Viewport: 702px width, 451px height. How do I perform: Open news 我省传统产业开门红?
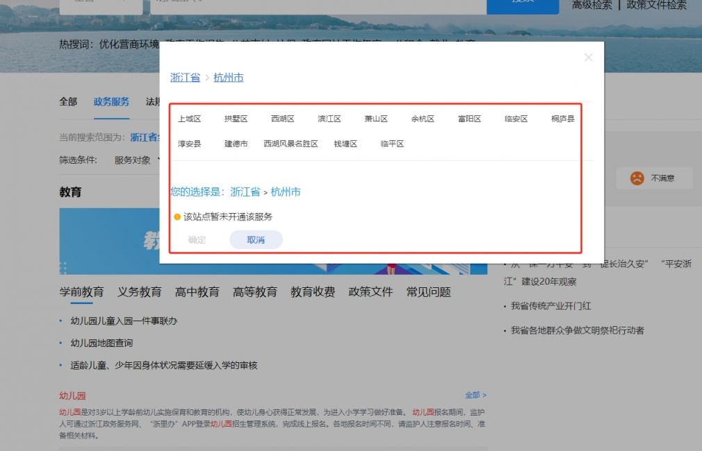pyautogui.click(x=551, y=306)
